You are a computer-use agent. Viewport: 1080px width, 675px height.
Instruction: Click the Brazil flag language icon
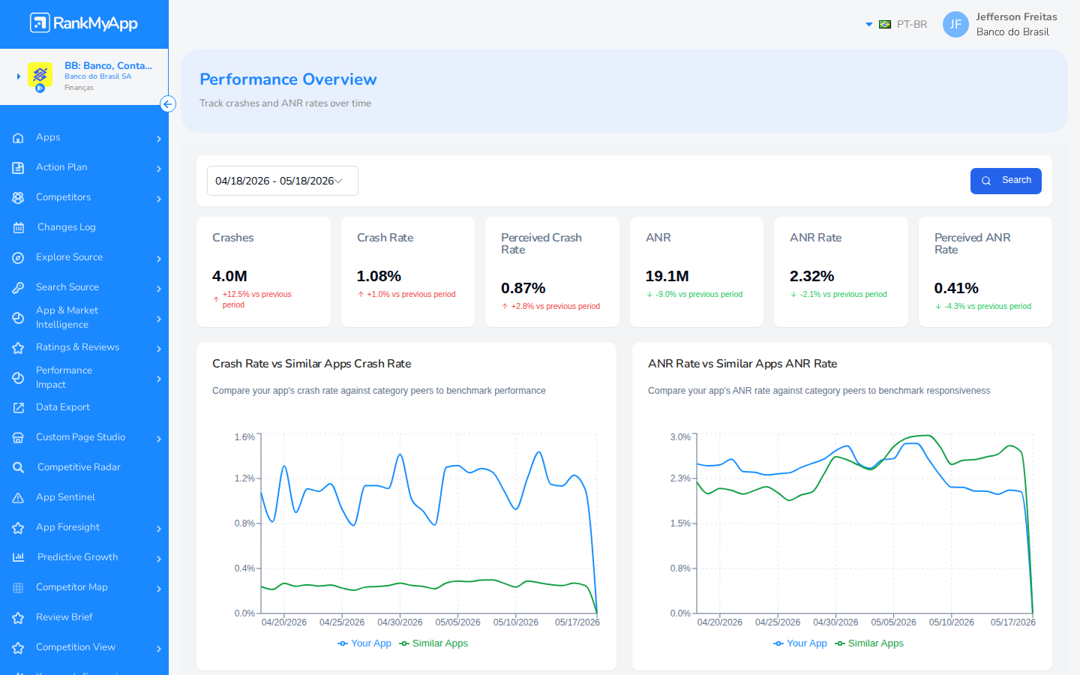pos(885,25)
